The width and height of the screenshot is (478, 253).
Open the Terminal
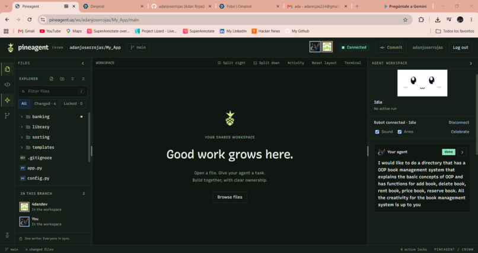pyautogui.click(x=353, y=63)
